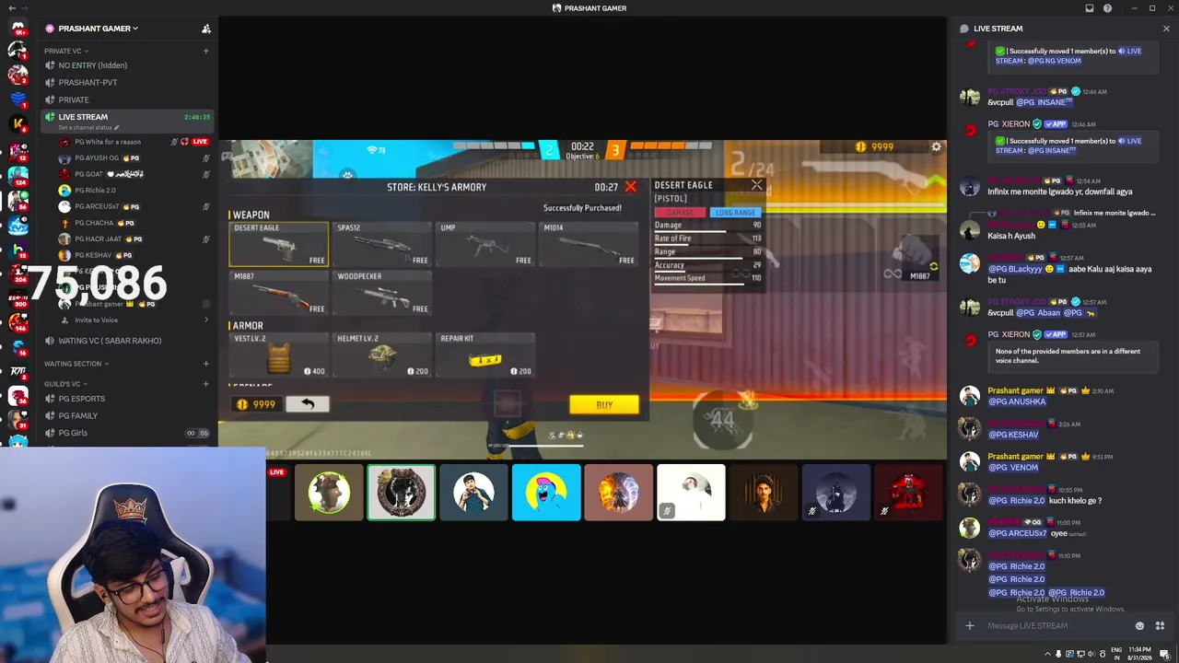Click the red LIVE badge in voice list
The height and width of the screenshot is (663, 1179).
(200, 142)
